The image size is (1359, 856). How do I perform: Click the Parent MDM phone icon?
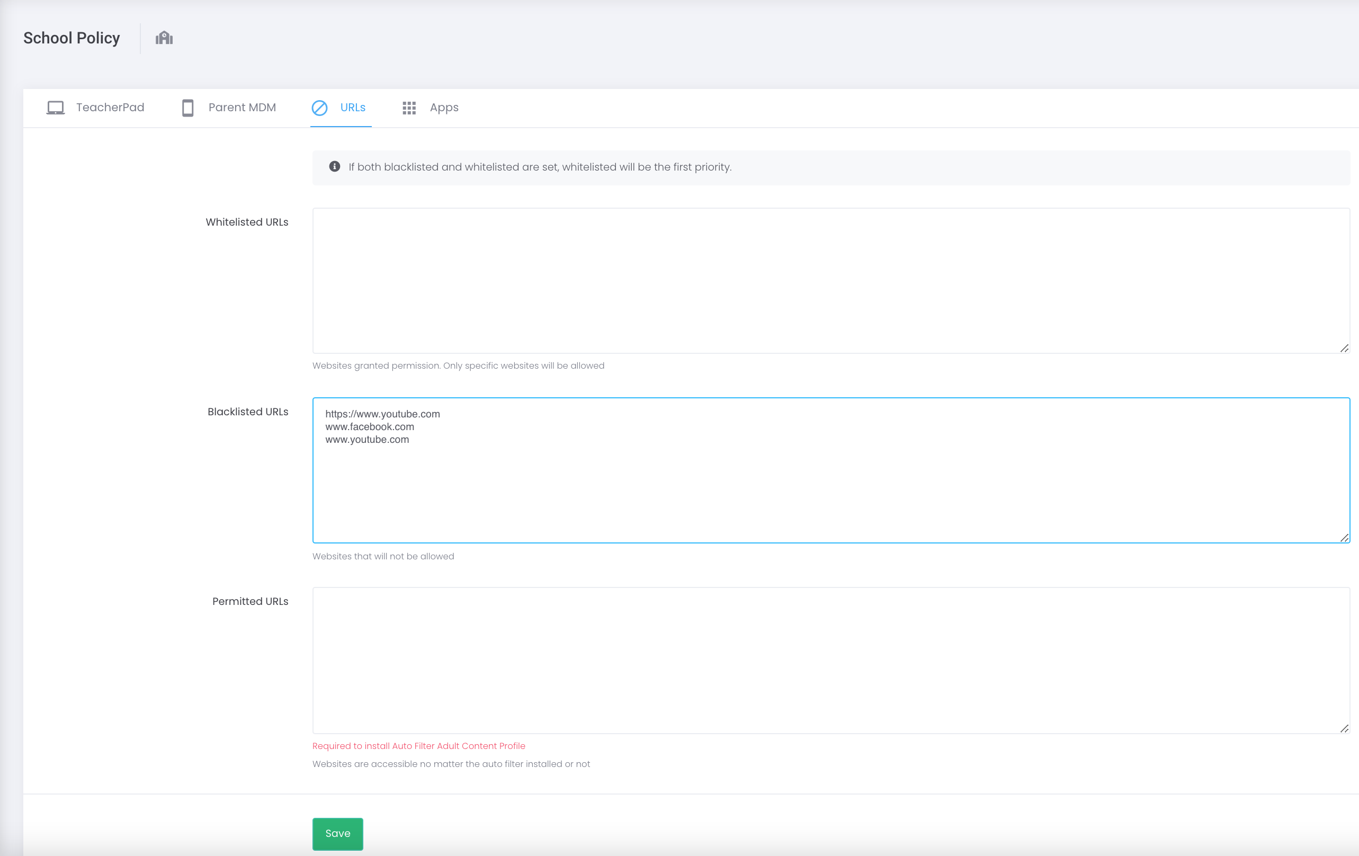point(188,108)
